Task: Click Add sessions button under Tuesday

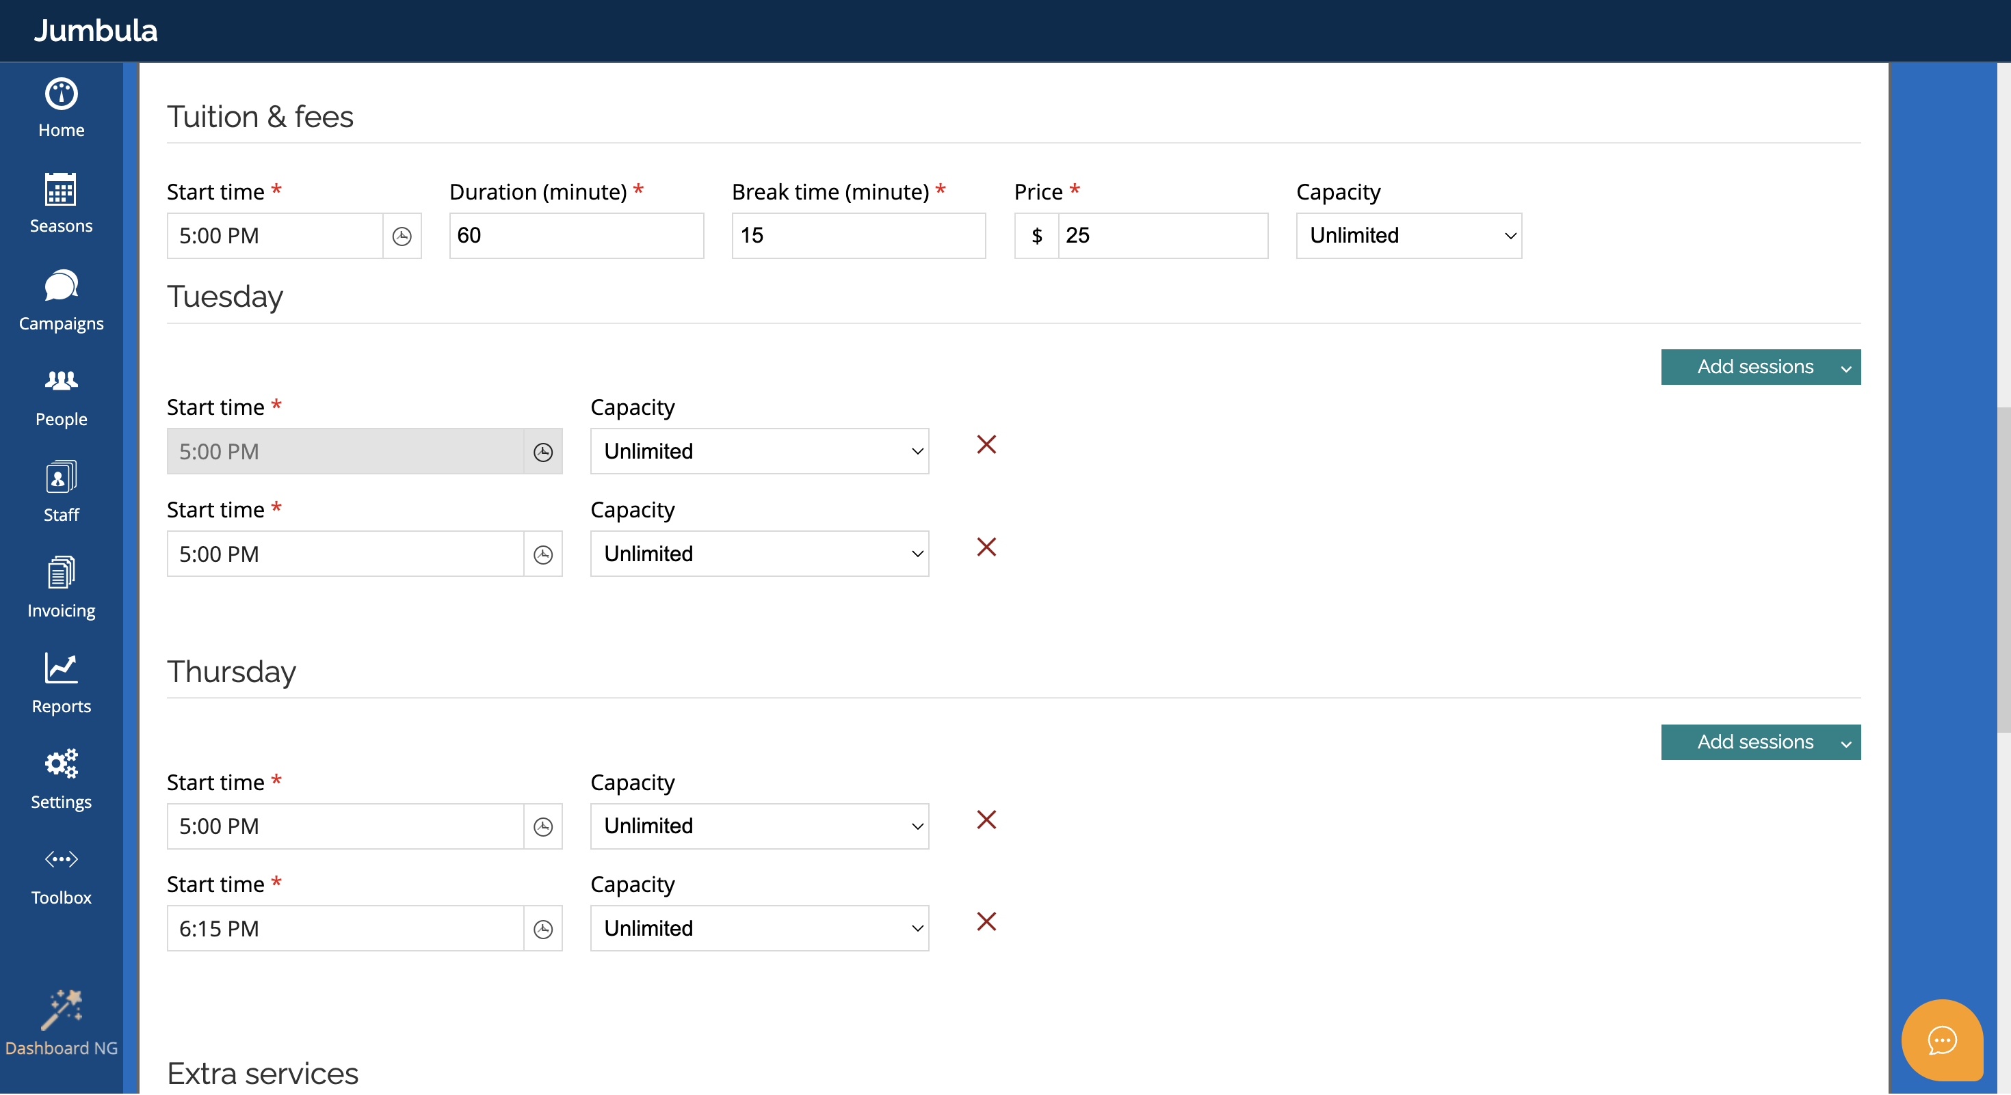Action: point(1754,367)
